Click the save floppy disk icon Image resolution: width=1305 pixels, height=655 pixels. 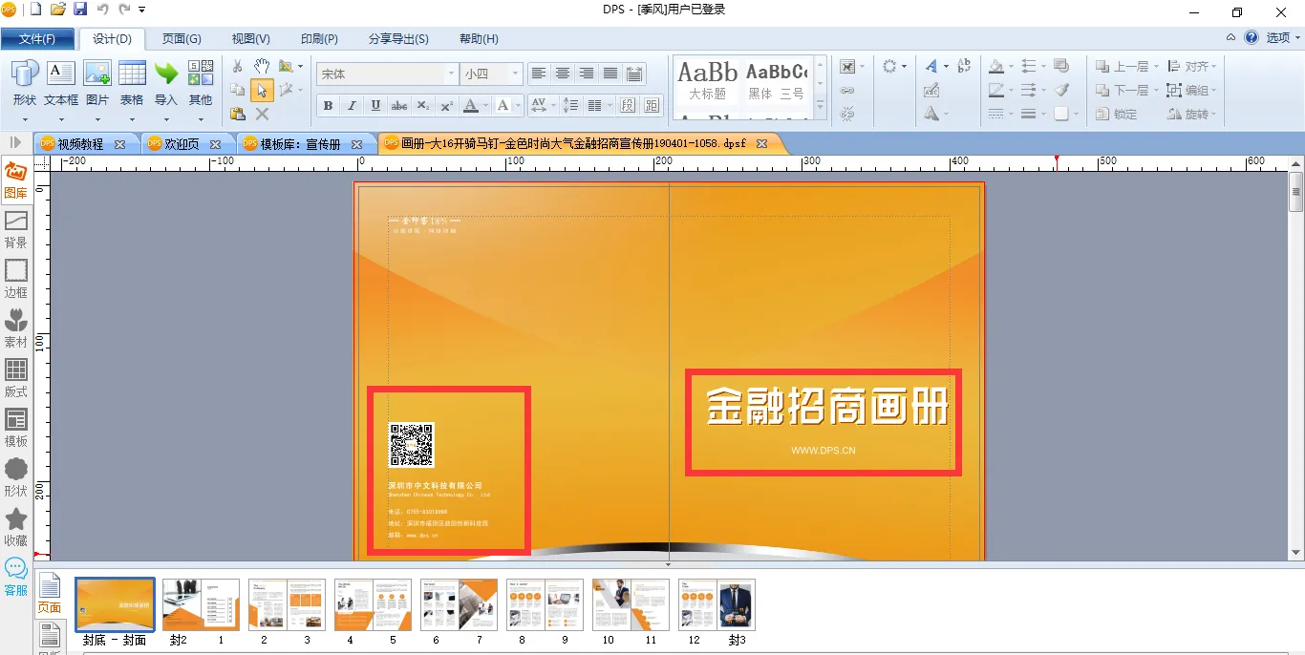tap(80, 10)
